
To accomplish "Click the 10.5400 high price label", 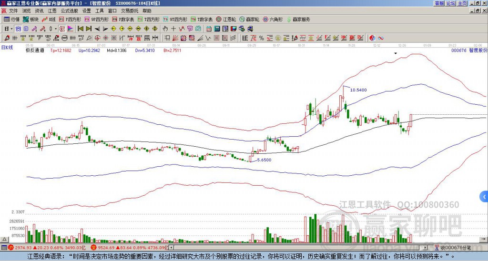I will click(x=358, y=90).
